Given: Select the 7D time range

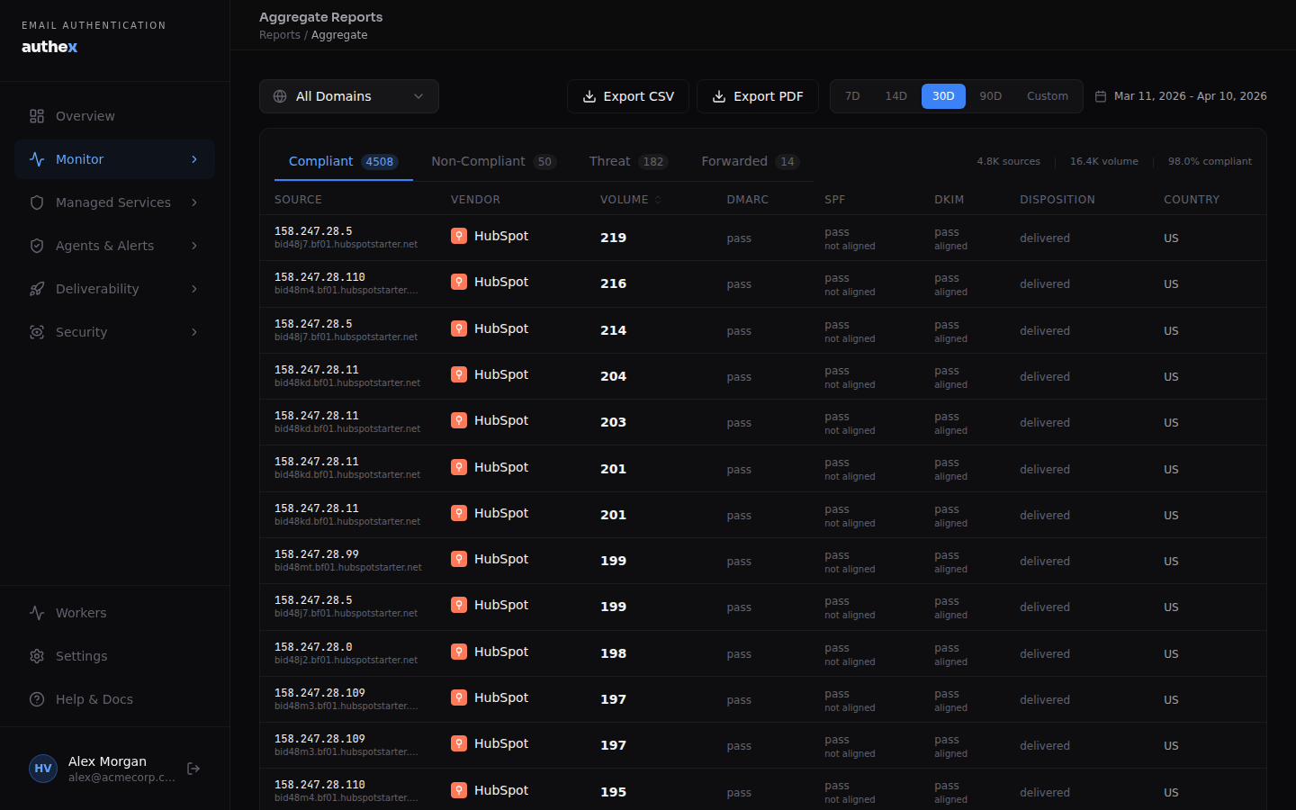Looking at the screenshot, I should pyautogui.click(x=852, y=96).
